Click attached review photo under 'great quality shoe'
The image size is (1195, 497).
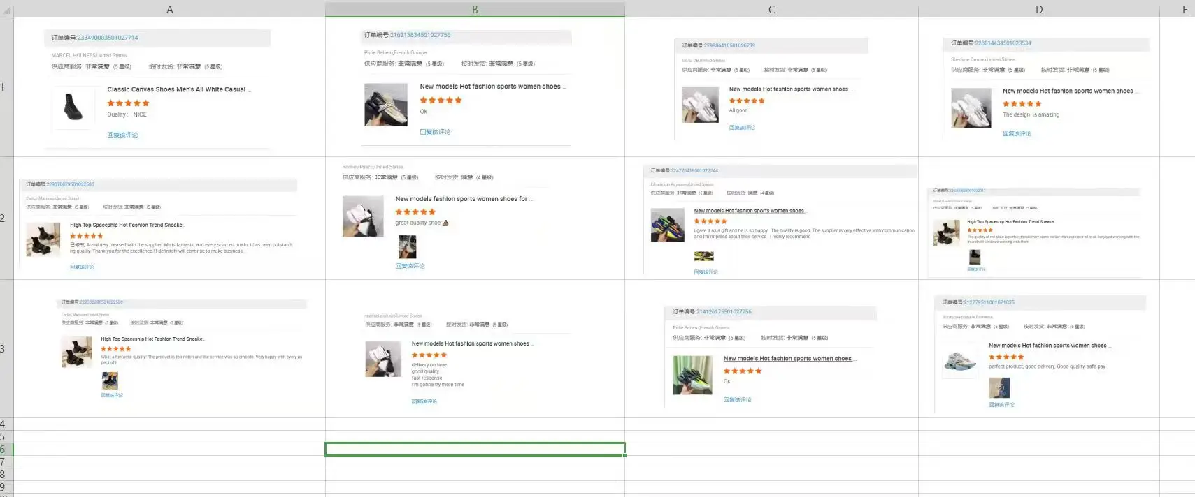407,247
